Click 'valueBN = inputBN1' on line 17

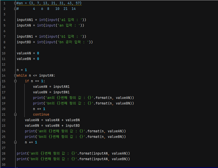click(x=51, y=92)
